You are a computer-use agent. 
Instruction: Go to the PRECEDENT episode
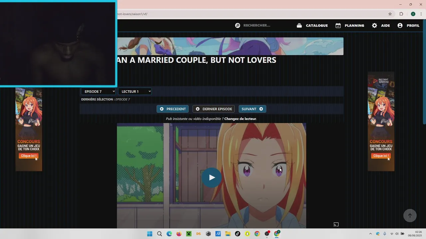click(x=173, y=109)
